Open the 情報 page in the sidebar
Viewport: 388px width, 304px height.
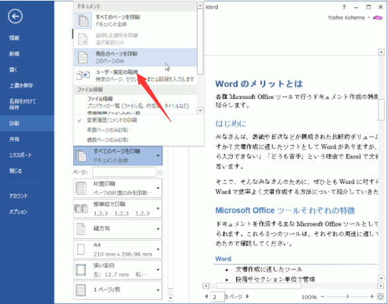point(15,38)
